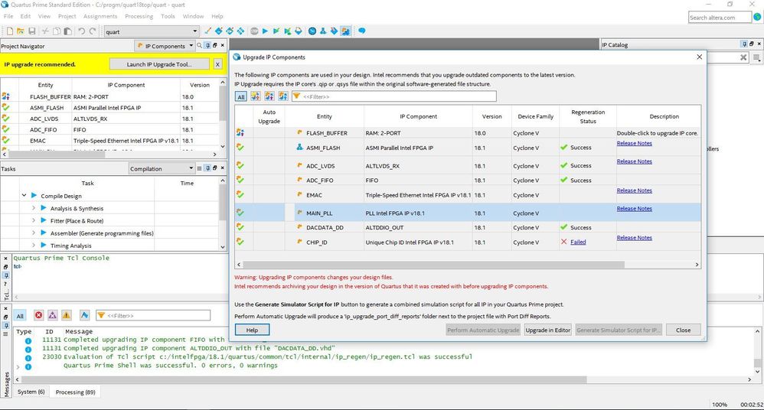Show only error messages in Messages panel
764x410 pixels.
[38, 315]
